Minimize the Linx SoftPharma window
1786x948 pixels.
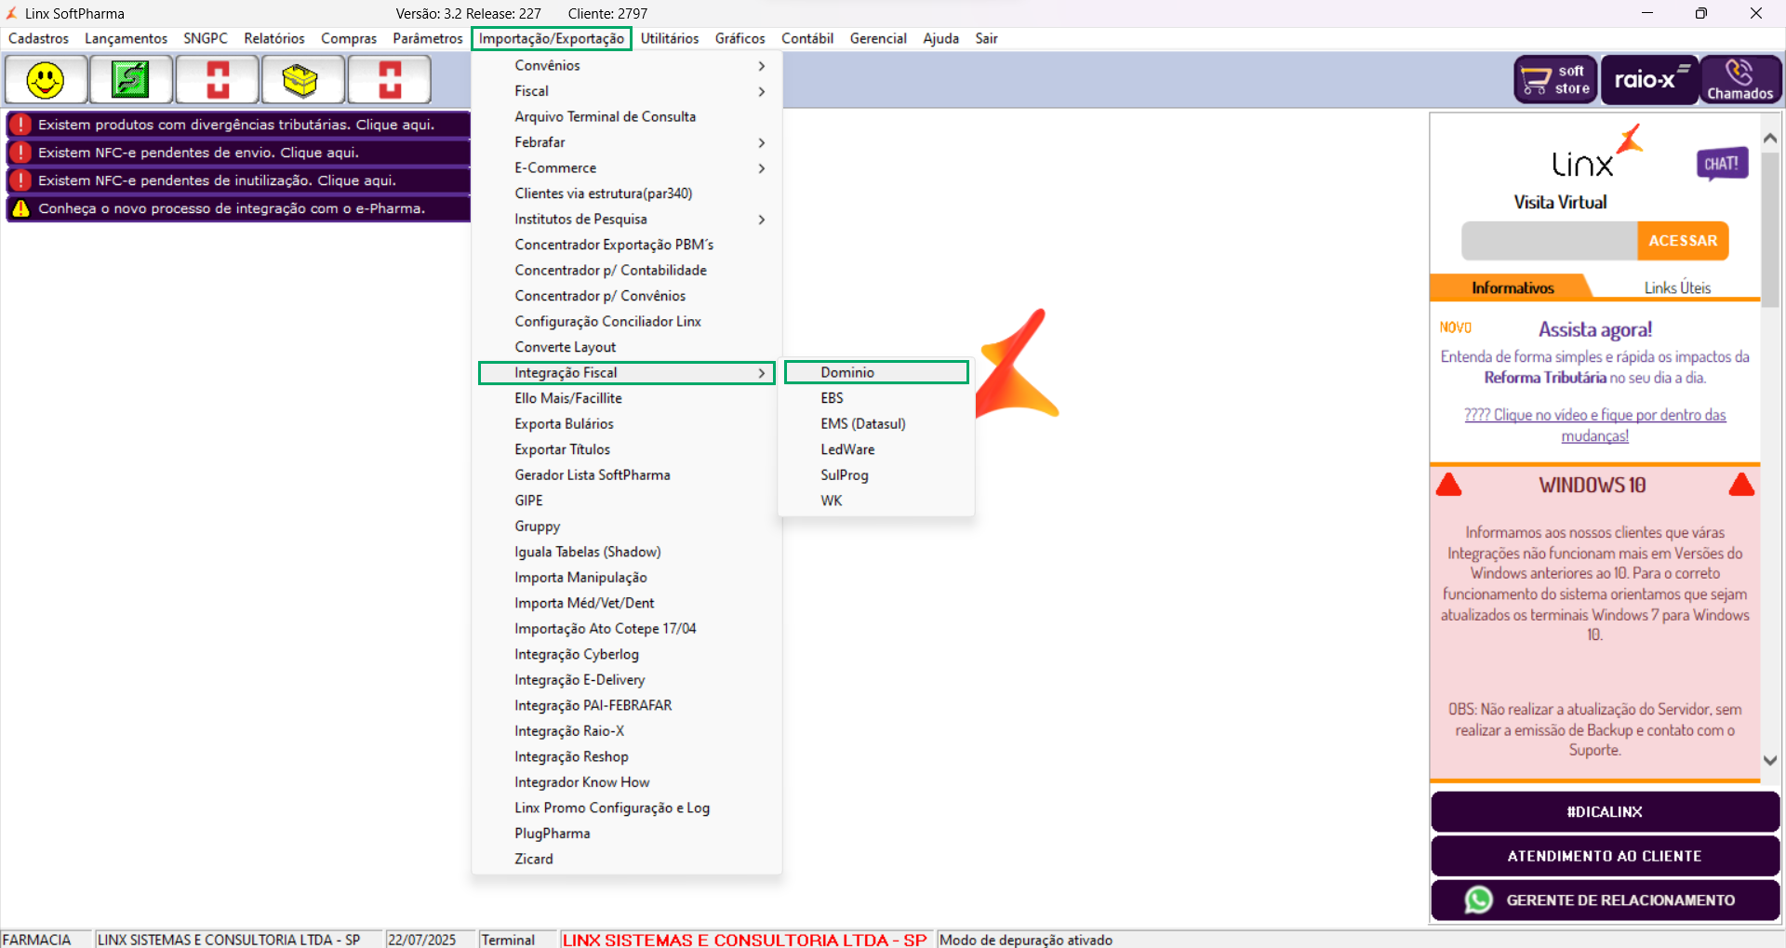1647,13
